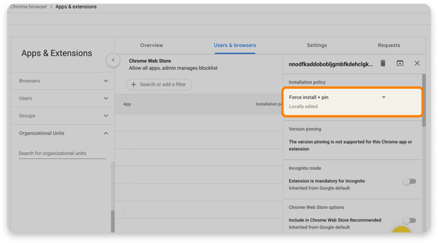Viewport: 438px width, 243px height.
Task: Click plus icon in filter search
Action: point(133,84)
